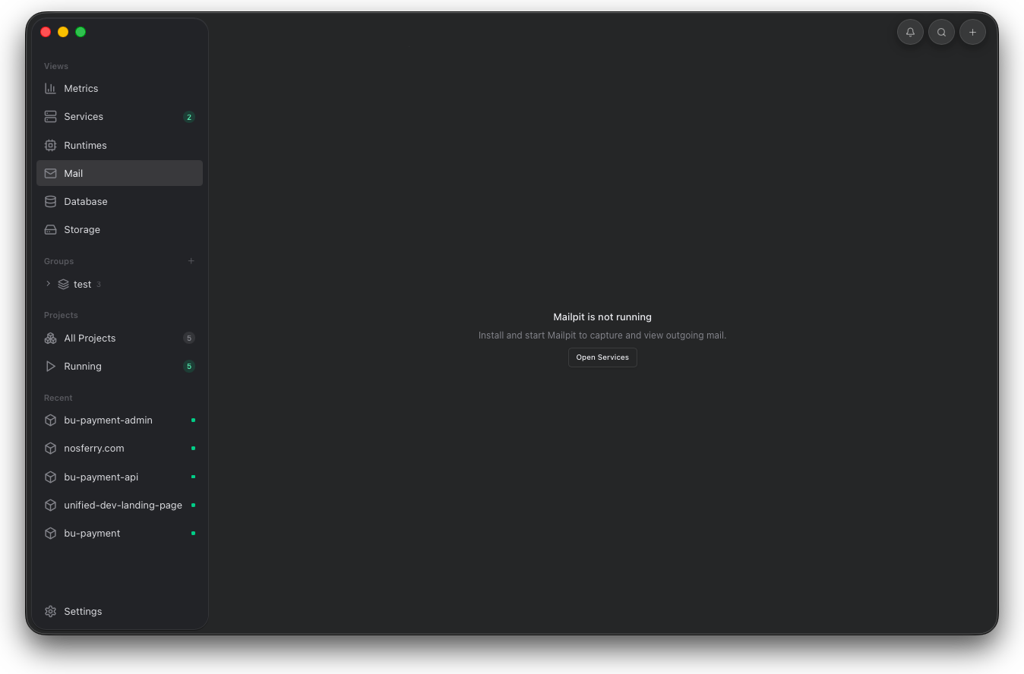The width and height of the screenshot is (1024, 674).
Task: Click the bu-payment-api cube icon
Action: tap(50, 477)
